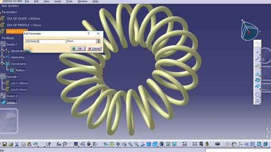Click the padlock Lock icon
The width and height of the screenshot is (271, 152).
tap(88, 144)
